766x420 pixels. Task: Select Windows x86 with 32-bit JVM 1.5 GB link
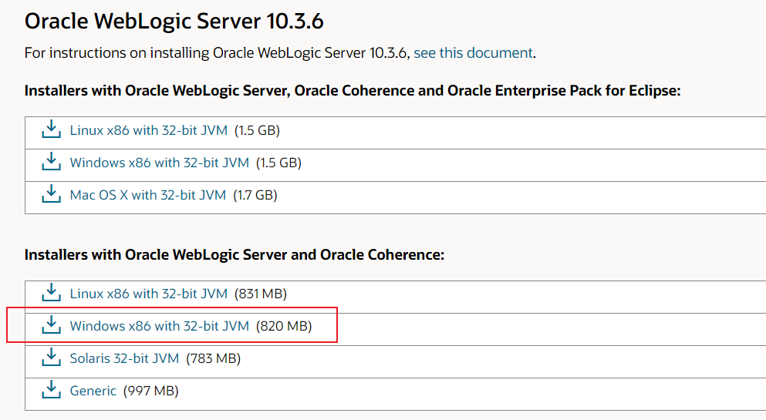coord(159,163)
